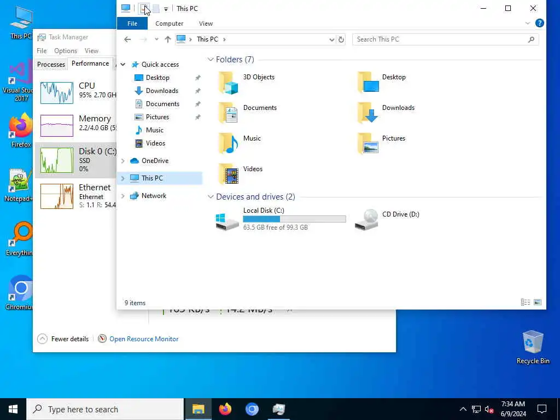Refresh the This PC view
Screen dimensions: 560x420
click(341, 39)
